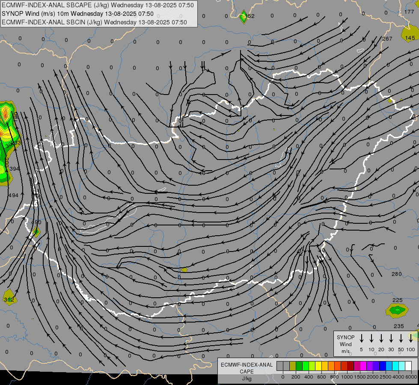Click the 6000 tick label in CAPE legend
Image resolution: width=419 pixels, height=385 pixels.
[x=411, y=377]
